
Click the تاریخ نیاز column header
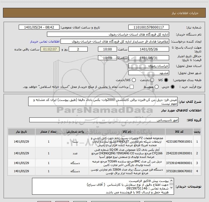tap(21, 132)
